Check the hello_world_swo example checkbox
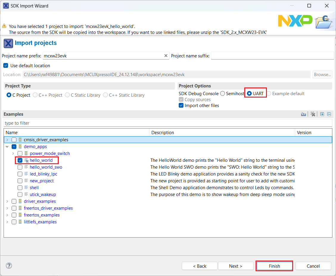The image size is (336, 276). click(x=20, y=167)
